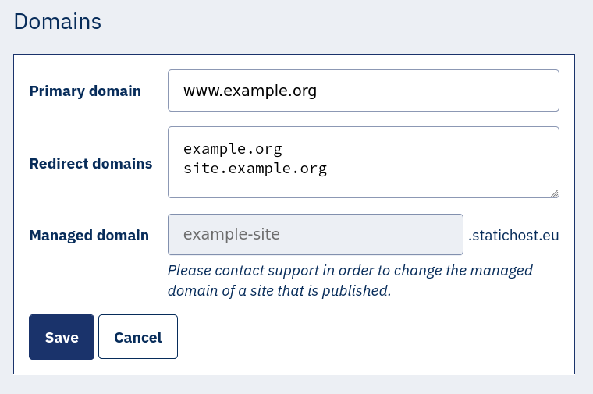This screenshot has height=394, width=593.
Task: Click the help text line ending "is published."
Action: coord(279,291)
